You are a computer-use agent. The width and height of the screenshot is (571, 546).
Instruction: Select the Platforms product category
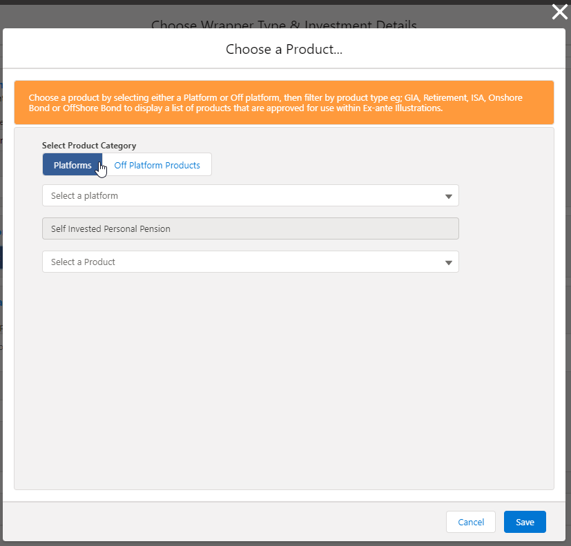click(72, 165)
